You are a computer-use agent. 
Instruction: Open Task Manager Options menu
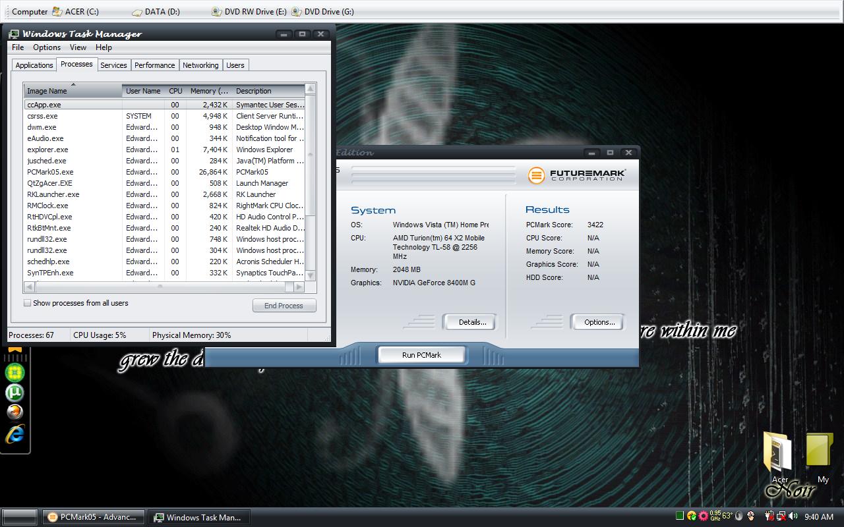[x=47, y=47]
